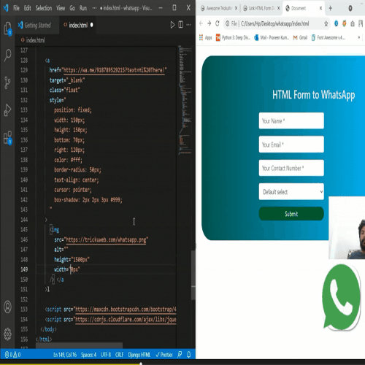Open notifications bell in status bar
This screenshot has height=365, width=365.
coord(189,355)
